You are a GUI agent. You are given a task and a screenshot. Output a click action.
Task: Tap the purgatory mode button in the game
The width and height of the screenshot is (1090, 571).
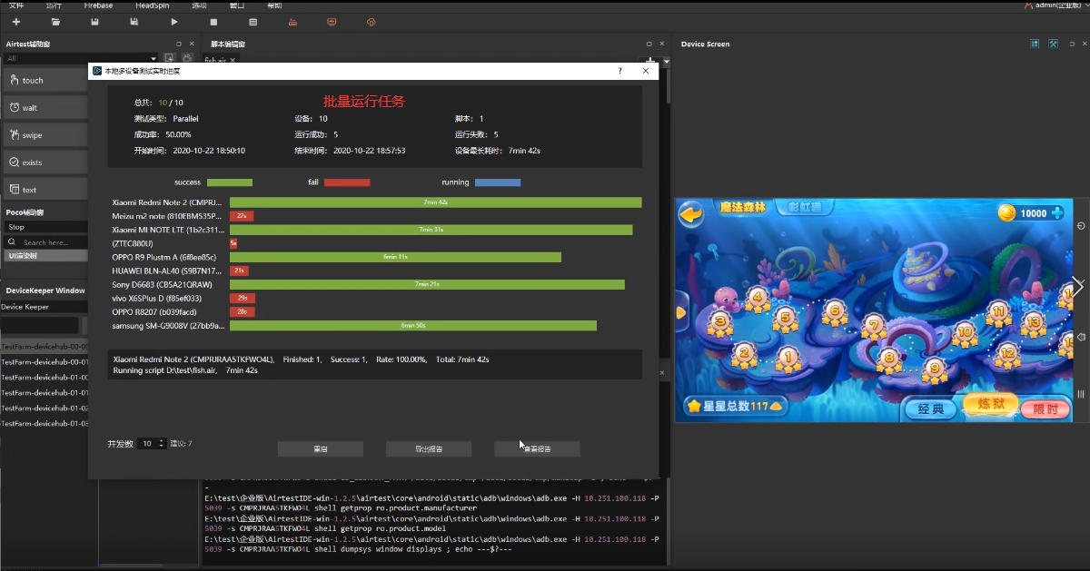989,405
